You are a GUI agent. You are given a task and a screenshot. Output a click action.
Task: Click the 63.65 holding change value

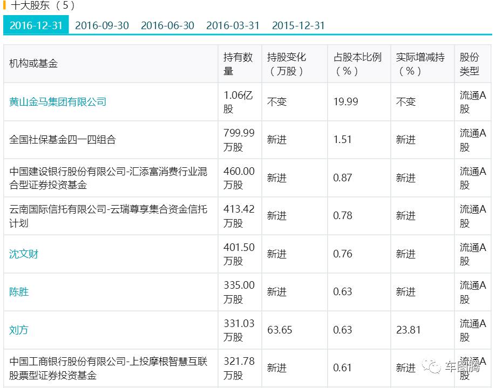coord(280,330)
